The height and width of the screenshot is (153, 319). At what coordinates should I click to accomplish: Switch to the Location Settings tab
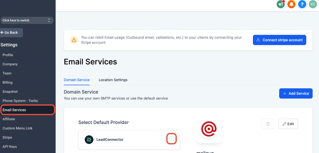[x=113, y=80]
